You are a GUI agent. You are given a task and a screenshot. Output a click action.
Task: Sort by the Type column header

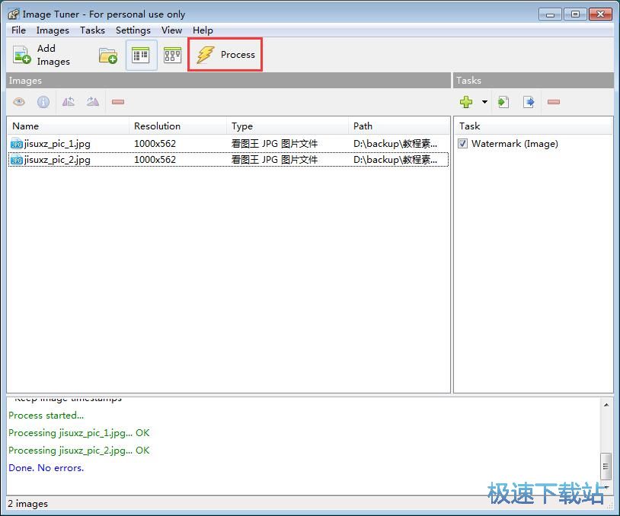click(287, 126)
